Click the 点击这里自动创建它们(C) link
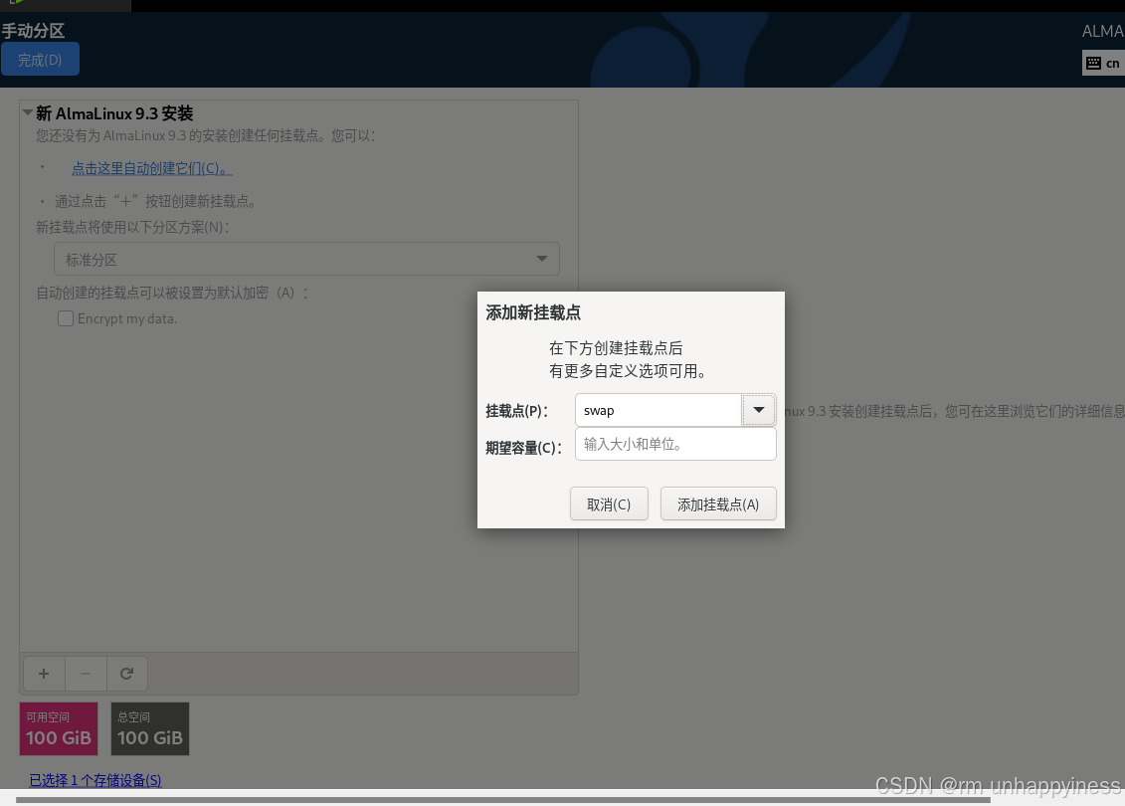1125x806 pixels. point(151,168)
